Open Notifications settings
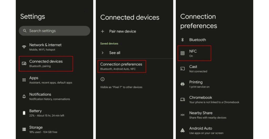This screenshot has width=269, height=139. coord(54,96)
